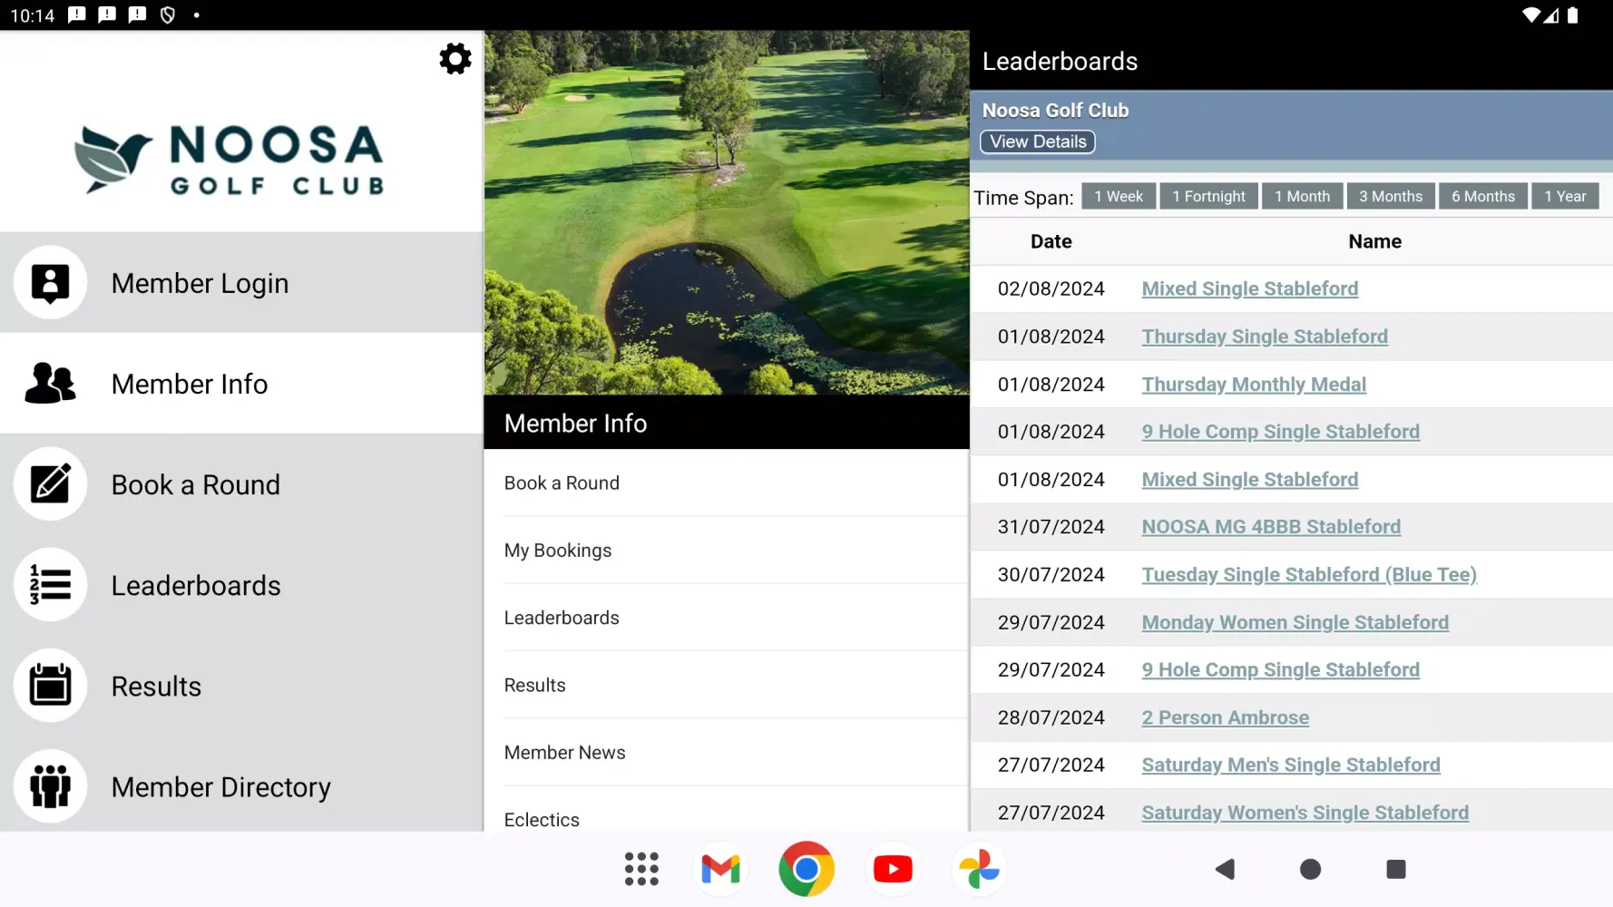Screen dimensions: 1613x907
Task: Select the 1 Week time span
Action: point(1118,197)
